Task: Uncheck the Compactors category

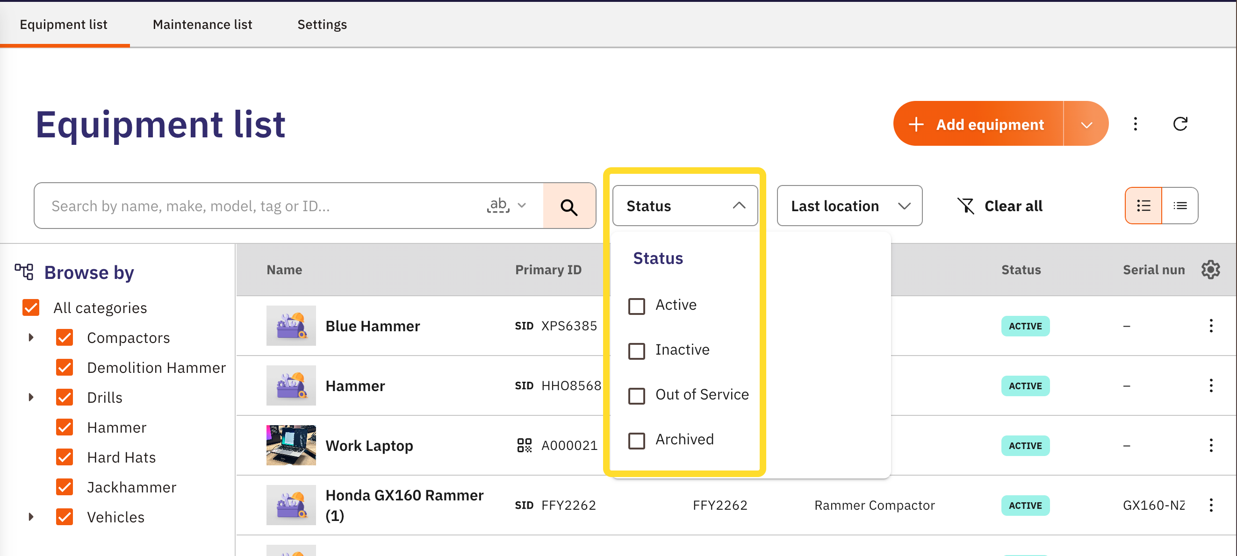Action: tap(65, 338)
